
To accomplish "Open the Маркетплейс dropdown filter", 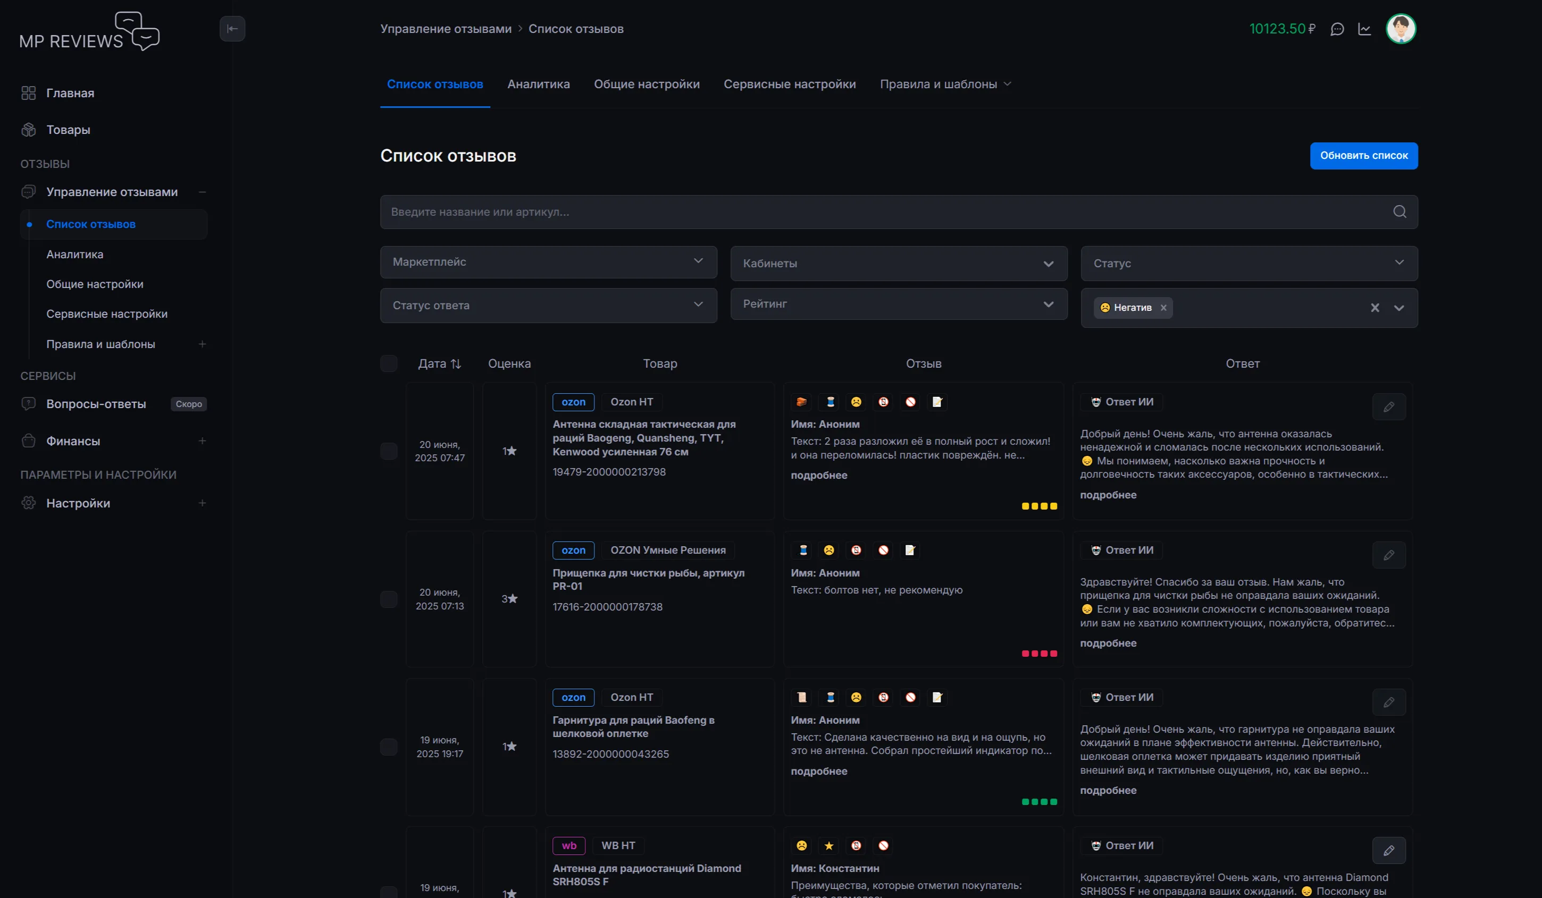I will click(548, 262).
